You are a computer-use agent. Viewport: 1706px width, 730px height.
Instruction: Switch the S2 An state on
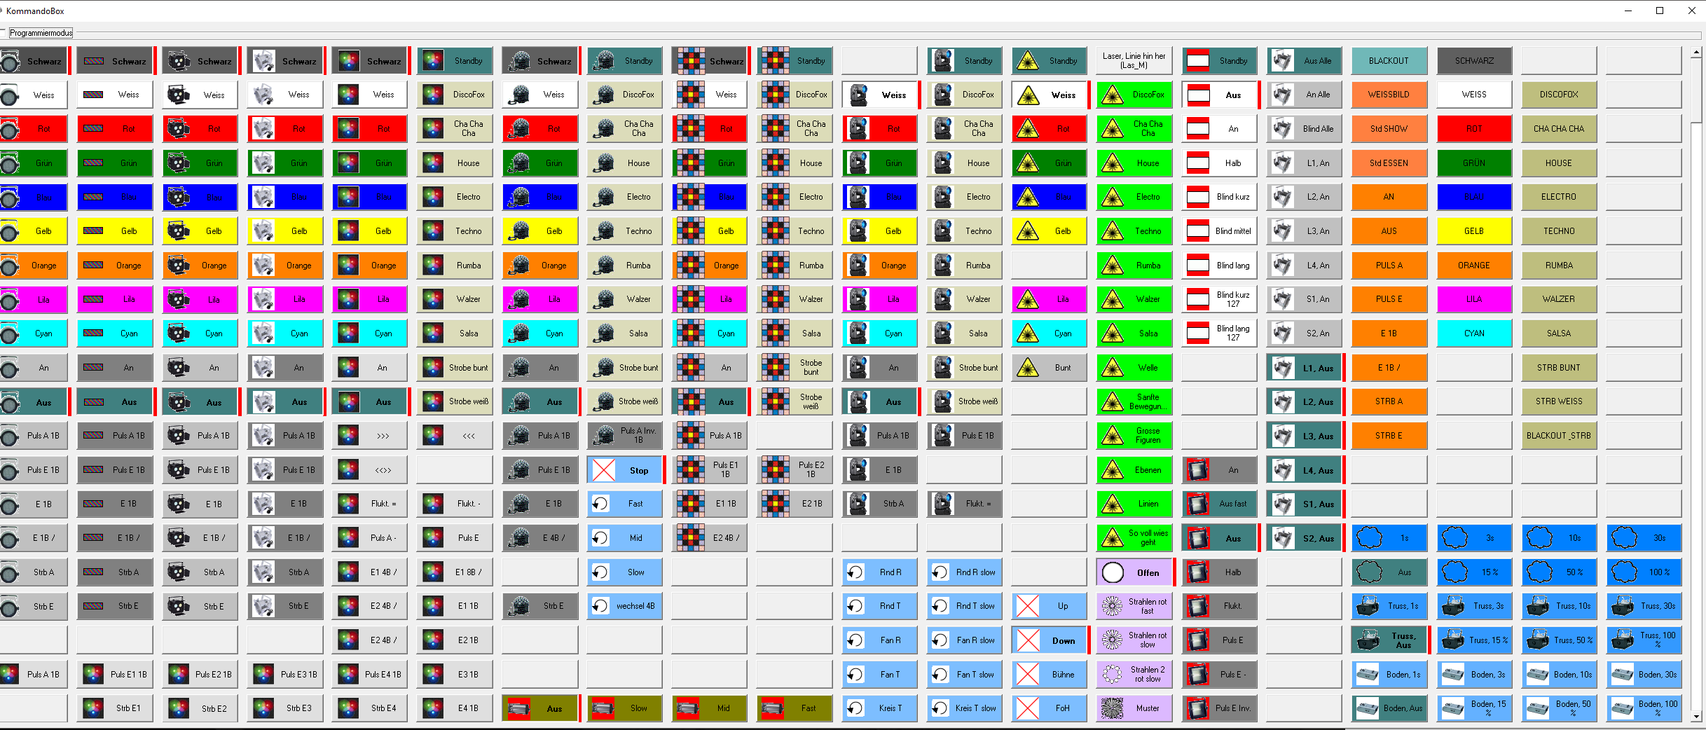pos(1304,333)
